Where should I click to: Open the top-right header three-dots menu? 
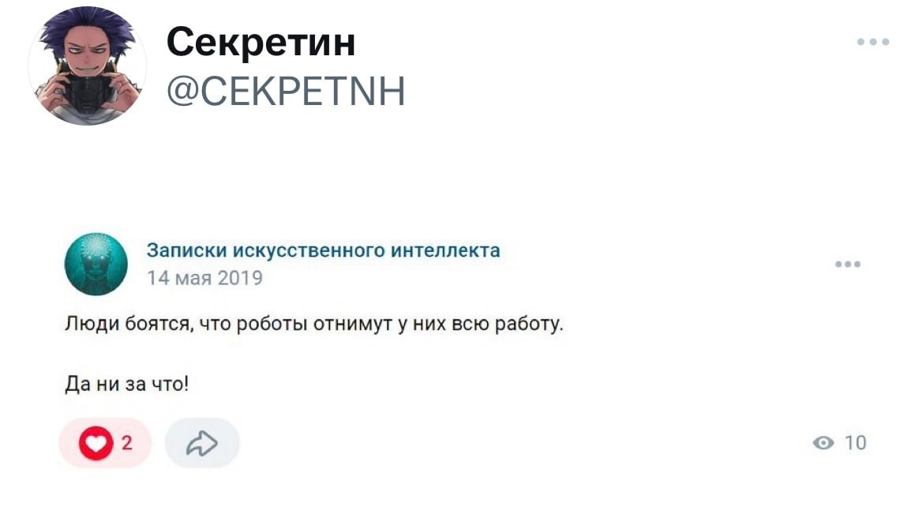click(x=873, y=43)
